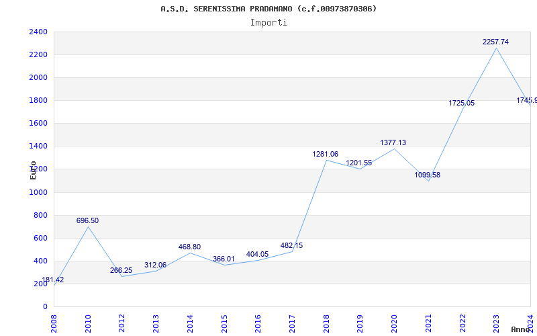Click the 2016 x-axis year label
The image size is (537, 336).
(x=258, y=323)
